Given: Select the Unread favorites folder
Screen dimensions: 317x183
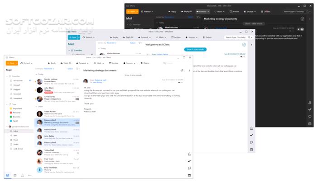Looking at the screenshot, I should pyautogui.click(x=16, y=85).
